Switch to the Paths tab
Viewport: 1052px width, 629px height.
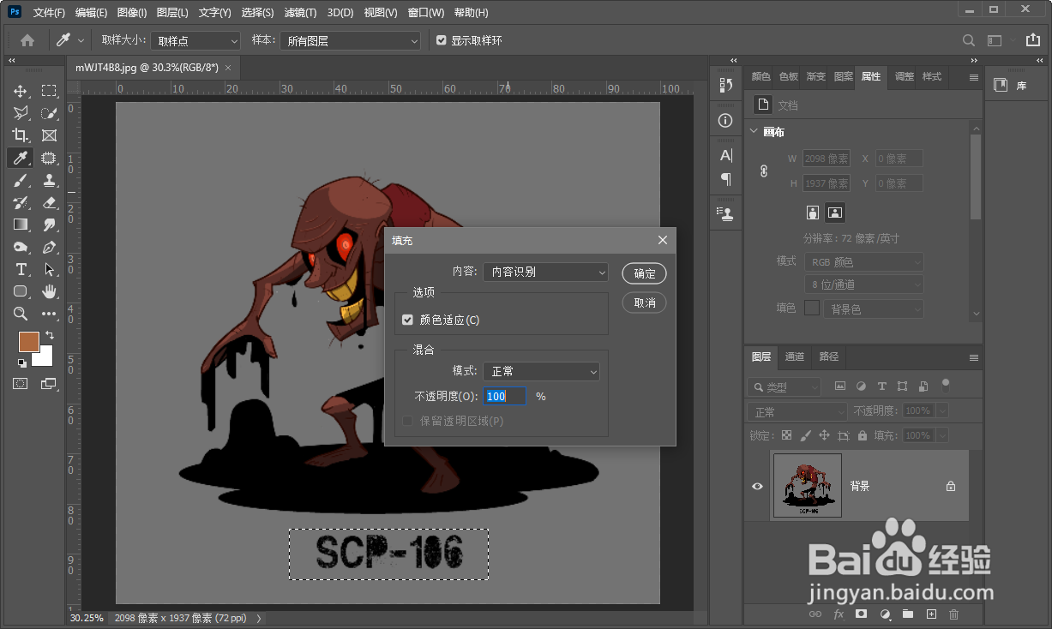tap(829, 356)
